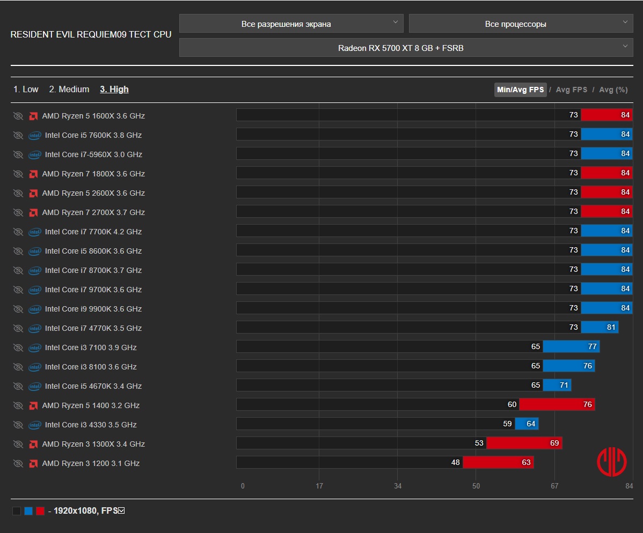This screenshot has width=643, height=533.
Task: Click the AMD Ryzen 3 1200 red bar
Action: click(x=498, y=462)
